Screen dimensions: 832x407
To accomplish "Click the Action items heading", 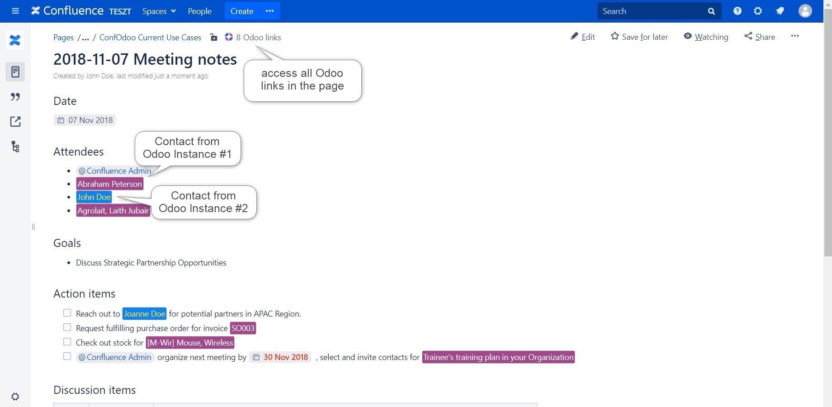I will [85, 293].
